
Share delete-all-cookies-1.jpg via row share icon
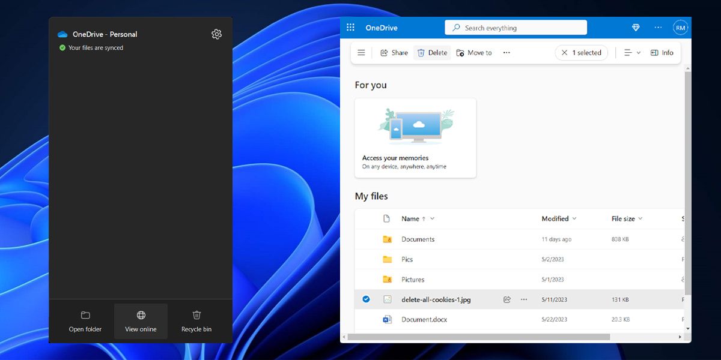pyautogui.click(x=507, y=299)
